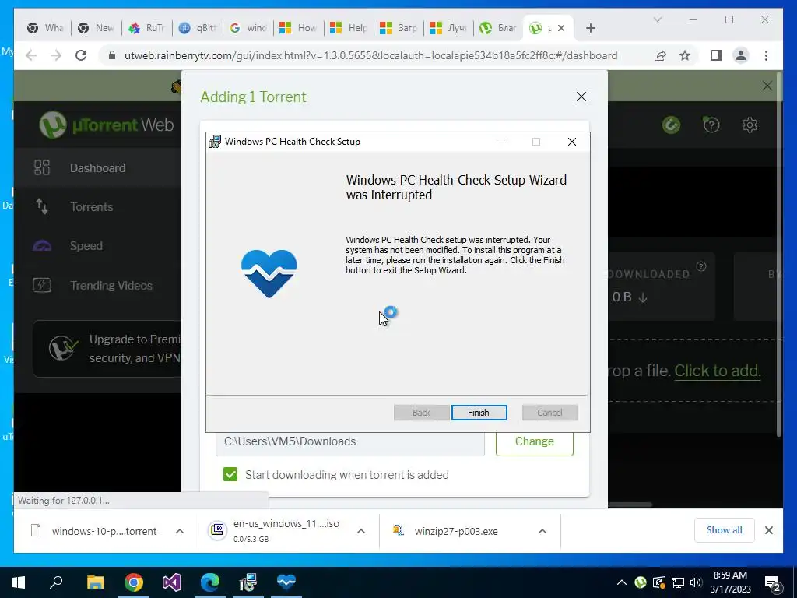Toggle the Chrome side panel icon

[716, 55]
